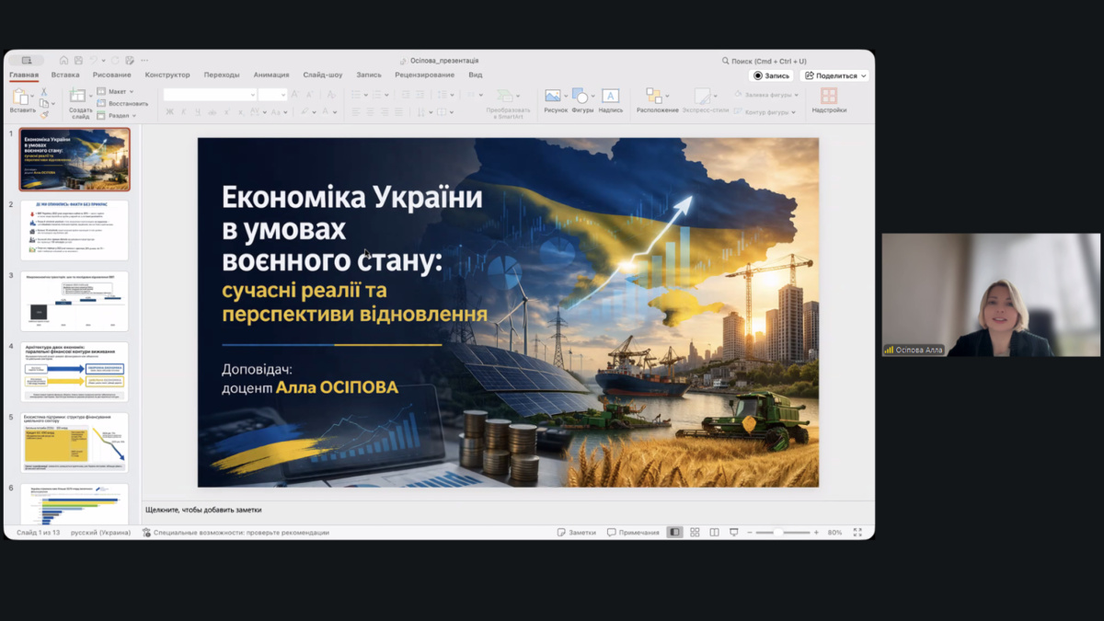Switch to the Анимация tab
The image size is (1104, 621).
[x=270, y=75]
